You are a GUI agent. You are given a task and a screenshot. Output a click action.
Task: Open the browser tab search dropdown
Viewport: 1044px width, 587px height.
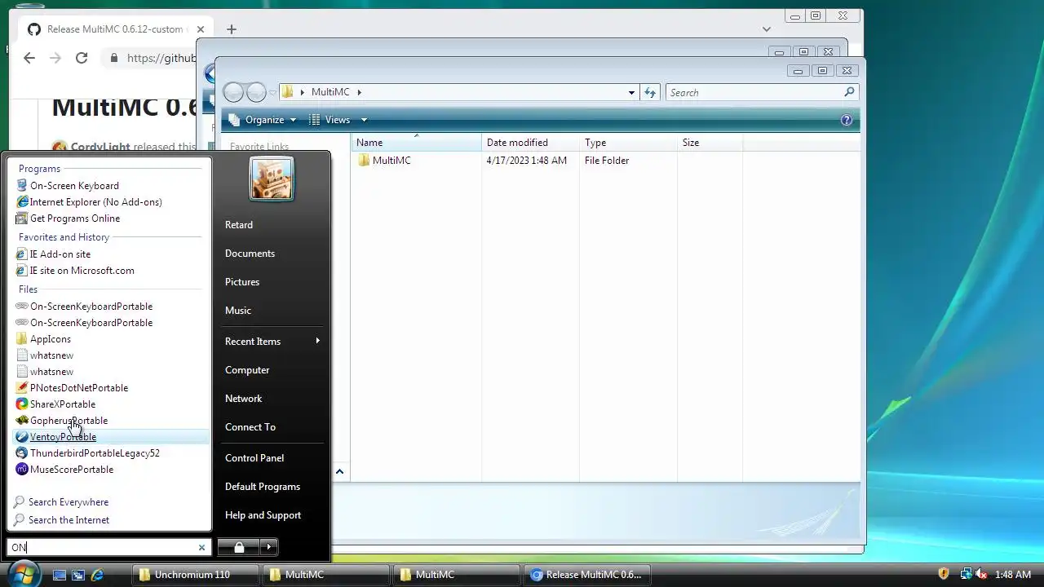[x=766, y=29]
